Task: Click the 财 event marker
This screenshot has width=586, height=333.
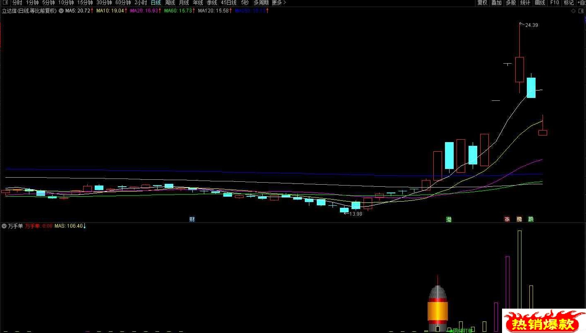Action: click(192, 219)
